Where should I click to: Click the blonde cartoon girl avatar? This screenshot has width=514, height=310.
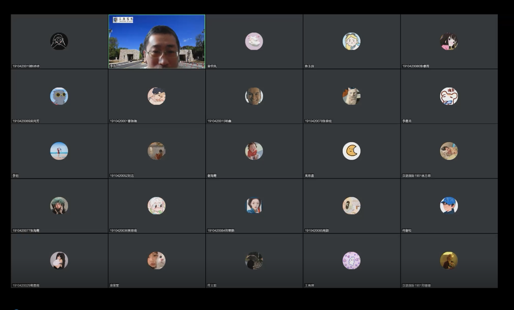(351, 41)
